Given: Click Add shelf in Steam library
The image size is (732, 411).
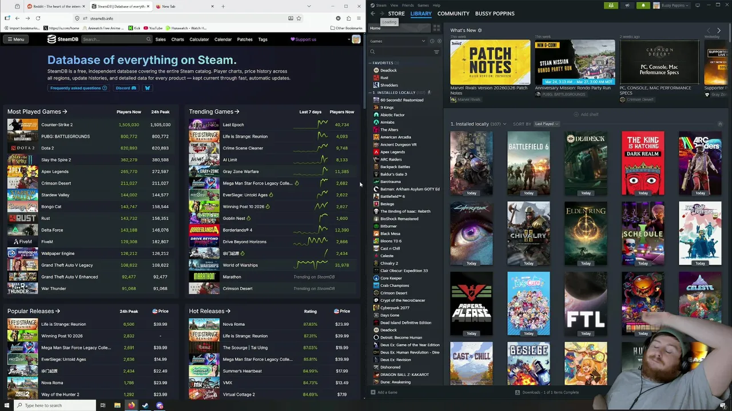Looking at the screenshot, I should (x=587, y=114).
